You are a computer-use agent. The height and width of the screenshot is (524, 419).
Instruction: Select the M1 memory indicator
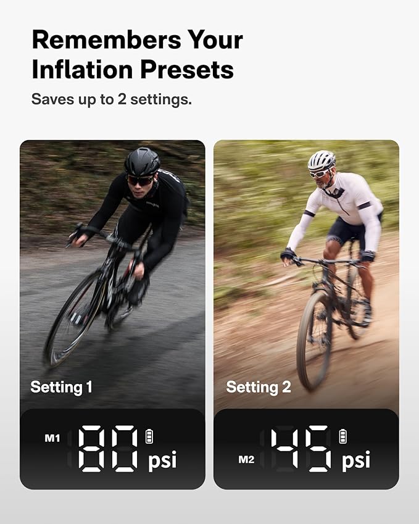coord(52,439)
